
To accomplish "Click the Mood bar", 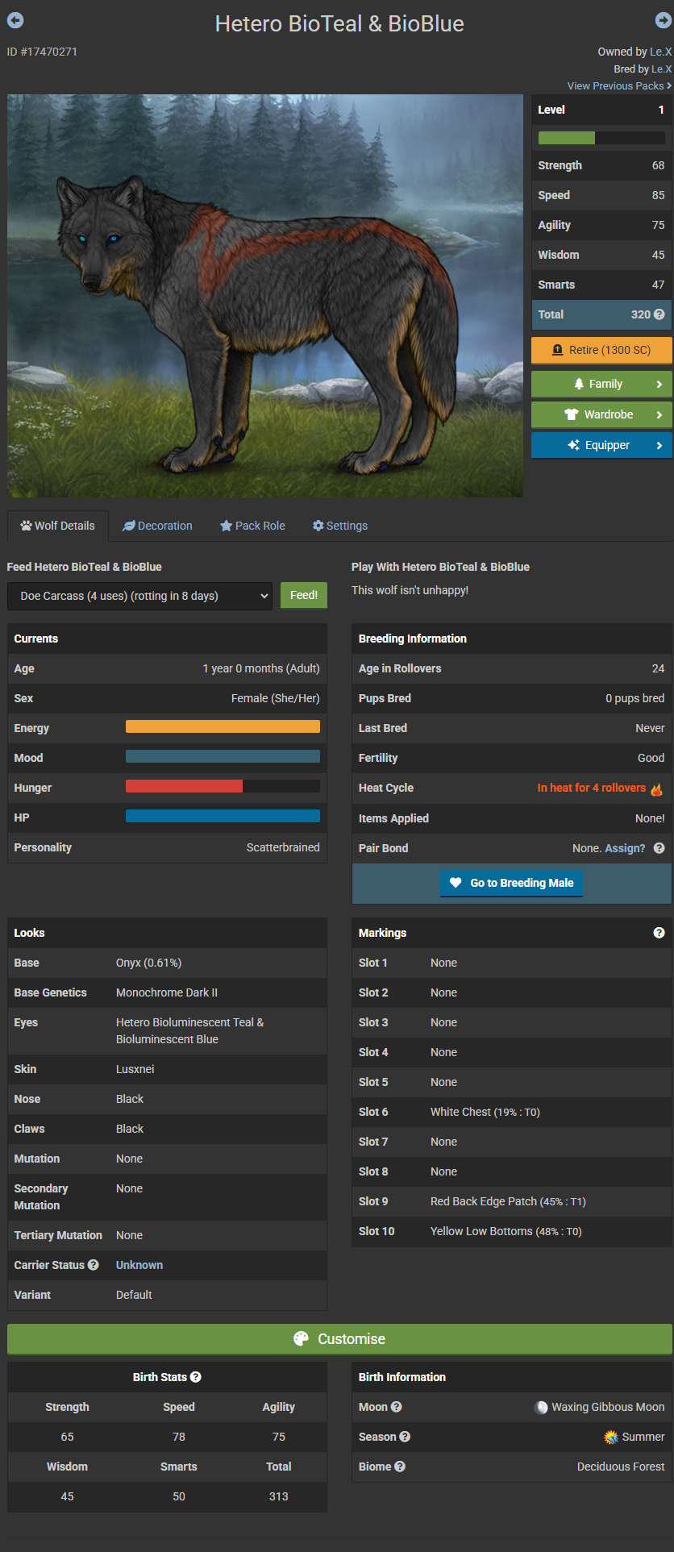I will 223,756.
